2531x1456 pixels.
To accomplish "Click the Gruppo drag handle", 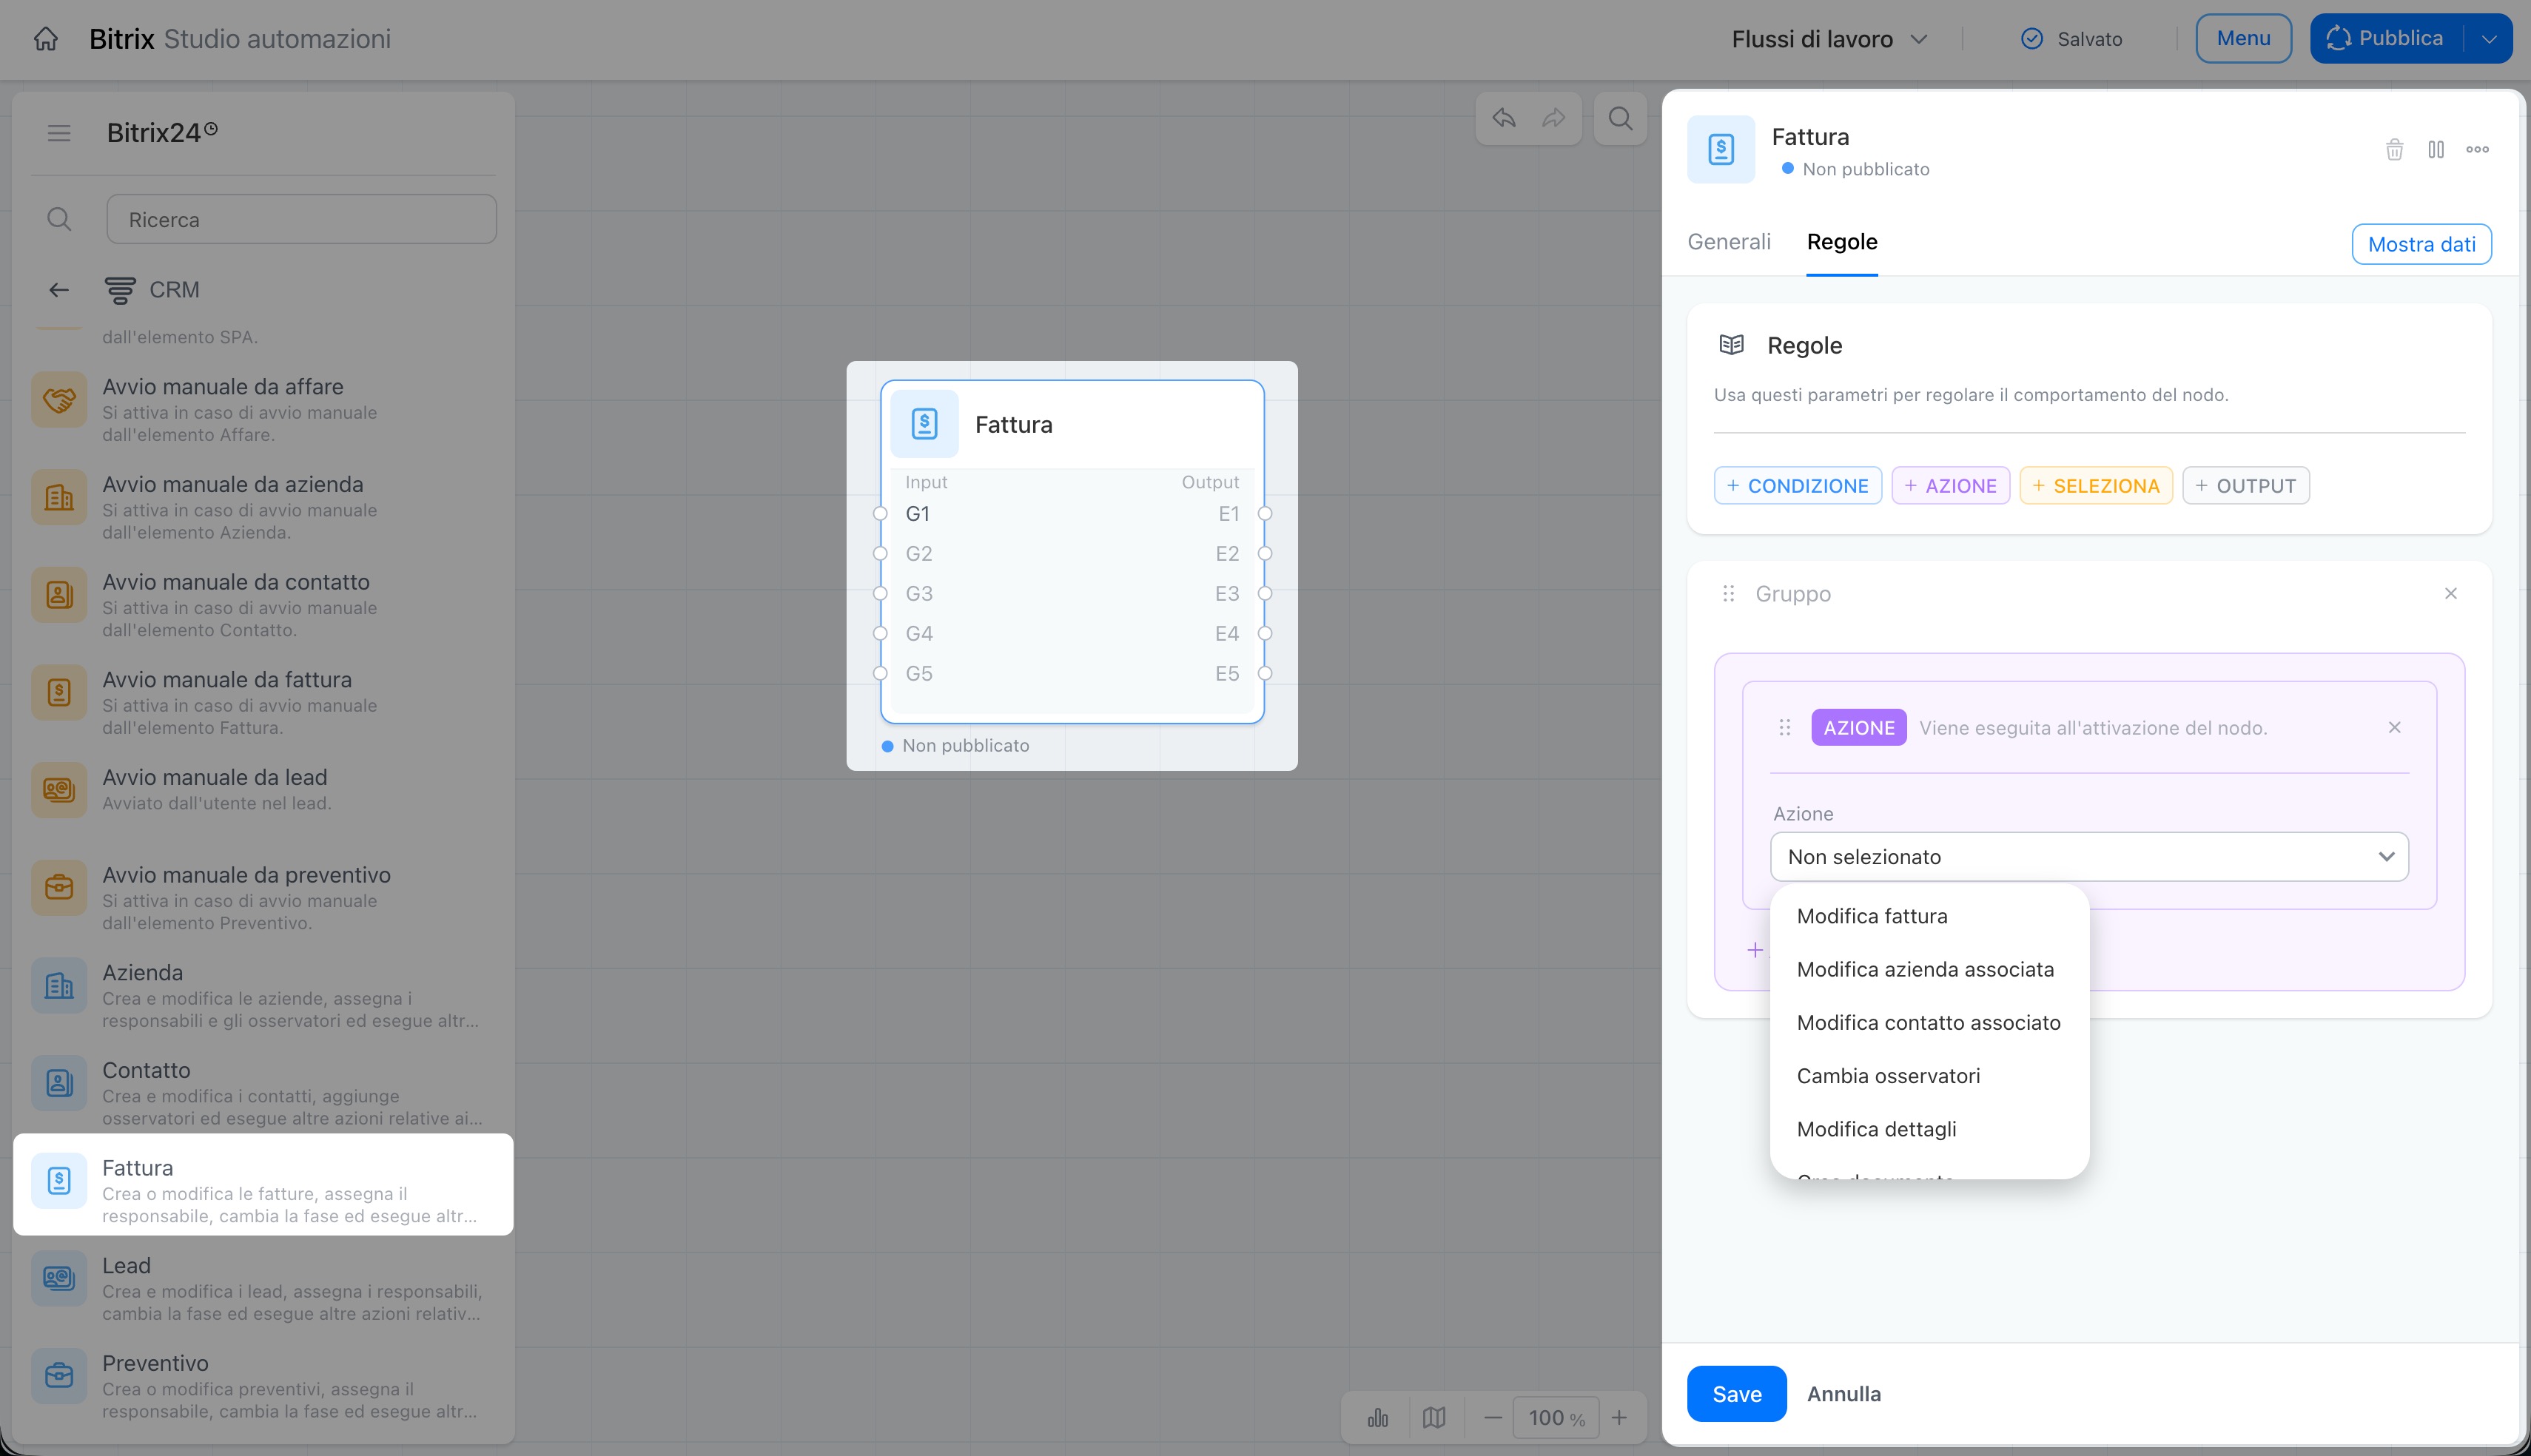I will click(1728, 594).
